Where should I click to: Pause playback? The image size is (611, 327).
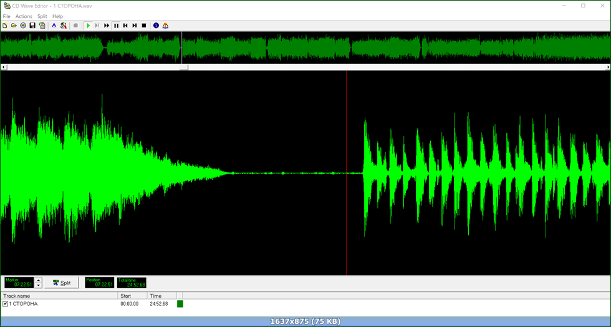[x=116, y=26]
